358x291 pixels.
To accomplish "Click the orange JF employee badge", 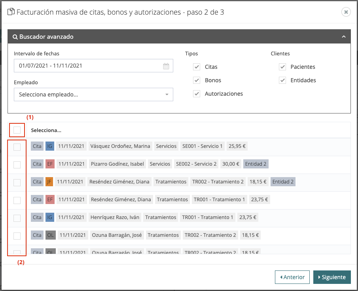I will (49, 181).
